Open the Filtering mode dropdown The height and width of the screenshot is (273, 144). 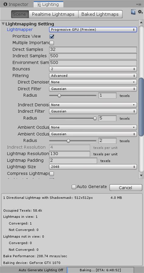click(93, 76)
